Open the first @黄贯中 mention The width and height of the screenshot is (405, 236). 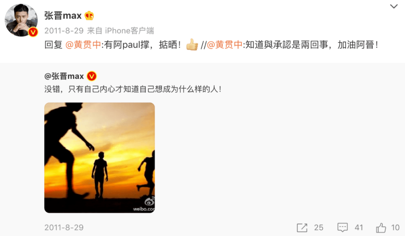click(83, 45)
